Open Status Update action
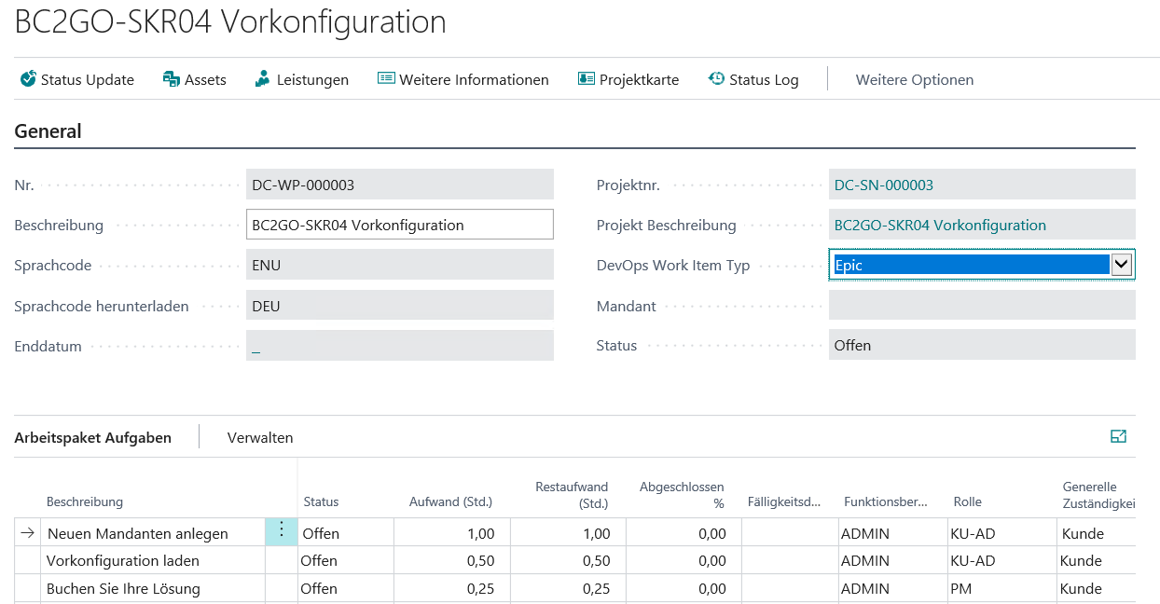1160x604 pixels. coord(77,80)
